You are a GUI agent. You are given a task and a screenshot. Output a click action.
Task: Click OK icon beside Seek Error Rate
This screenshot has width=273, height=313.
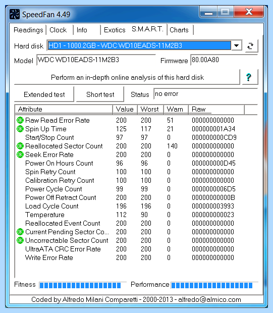[20, 154]
